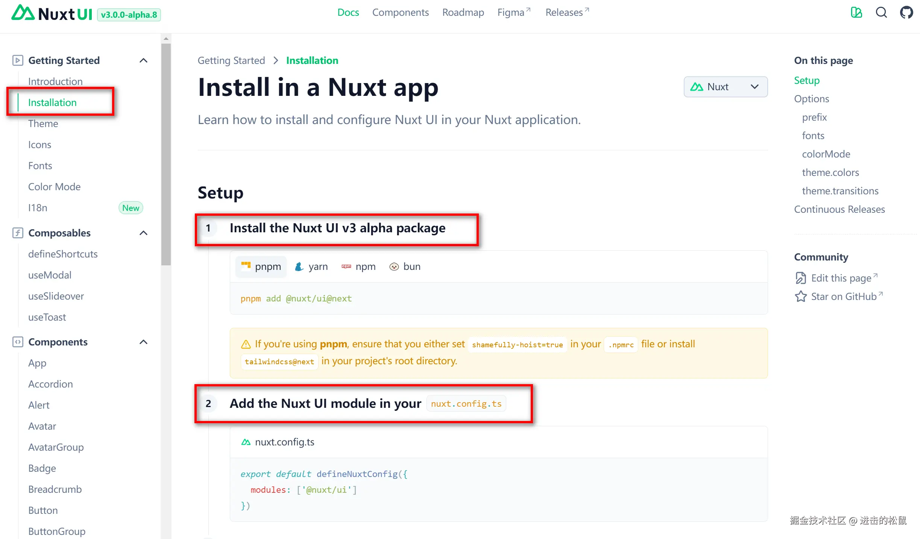Select the bun package manager tab

(405, 266)
